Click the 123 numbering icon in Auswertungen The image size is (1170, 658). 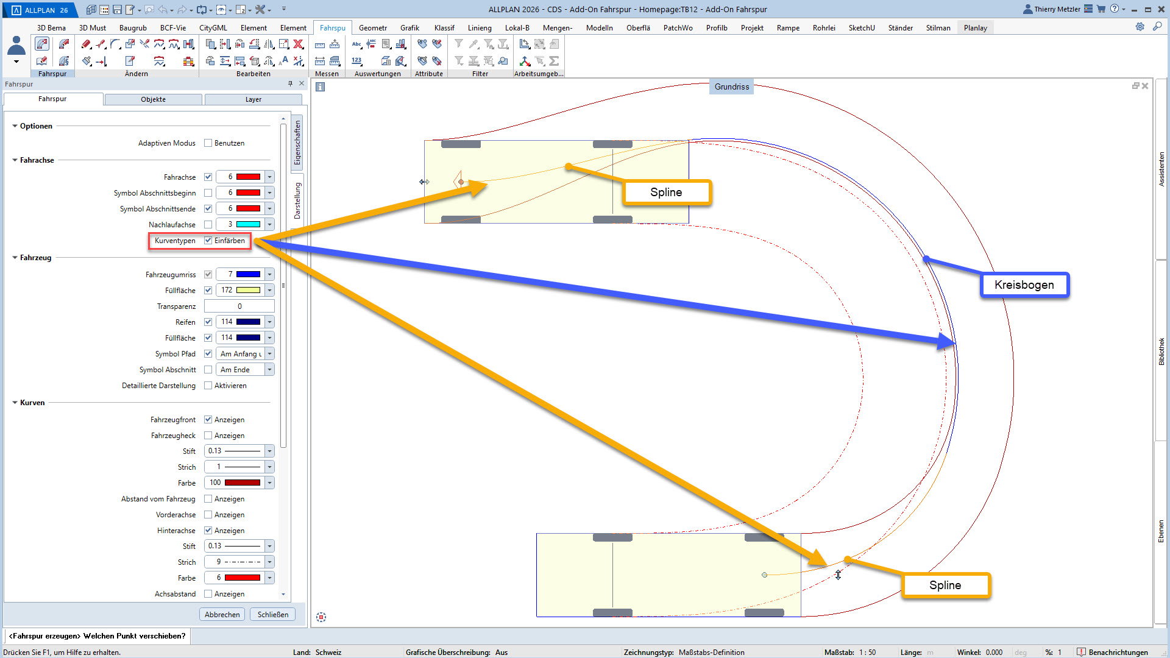(x=356, y=61)
